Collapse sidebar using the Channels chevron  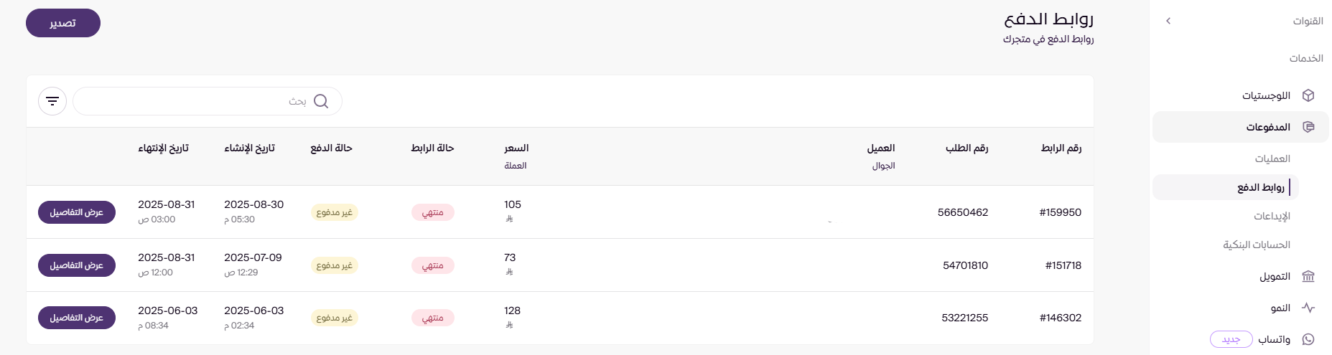(1168, 21)
